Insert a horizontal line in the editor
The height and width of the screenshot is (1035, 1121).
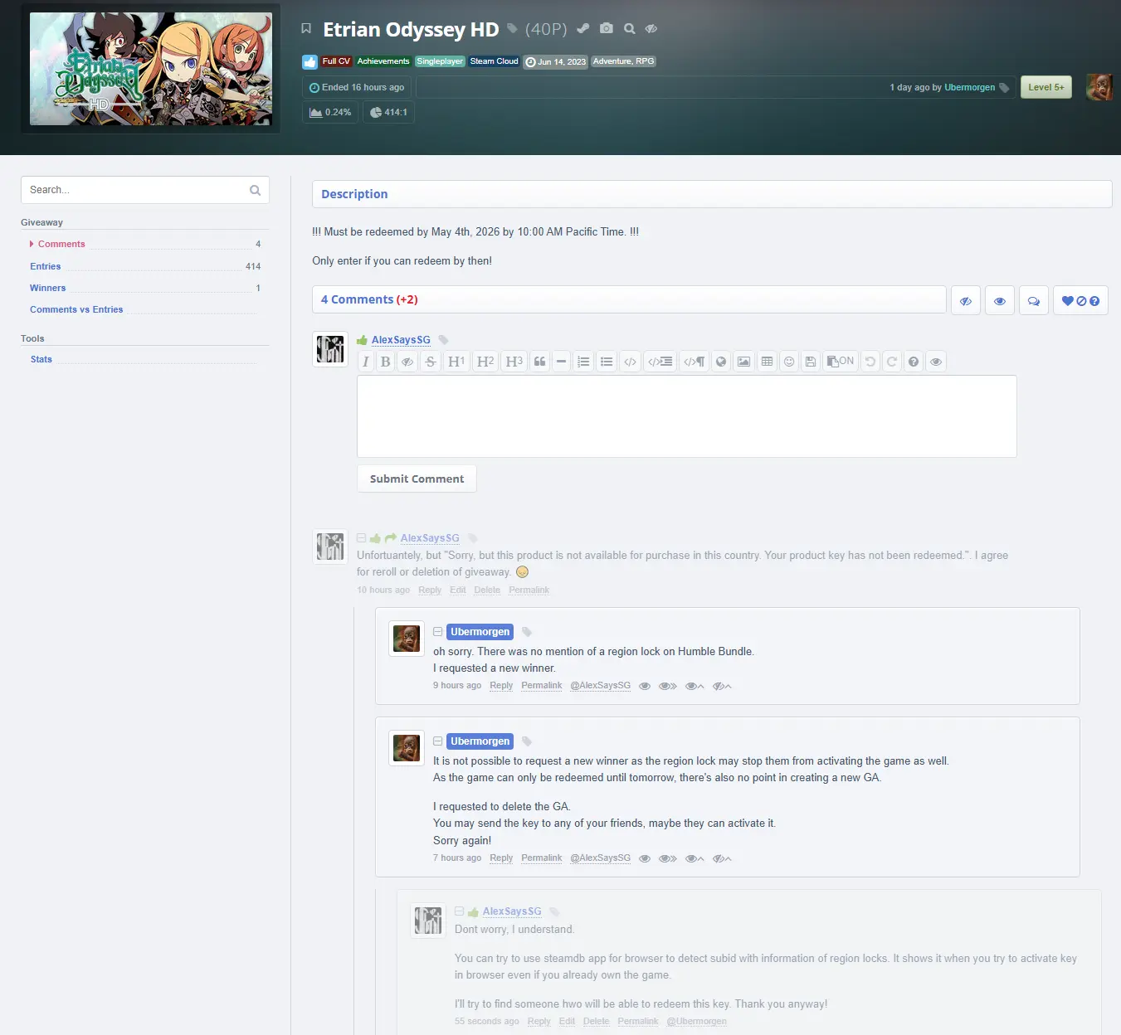[562, 362]
